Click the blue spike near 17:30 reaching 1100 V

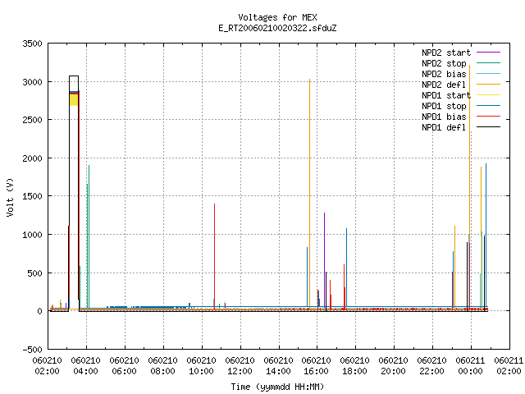pyautogui.click(x=346, y=268)
